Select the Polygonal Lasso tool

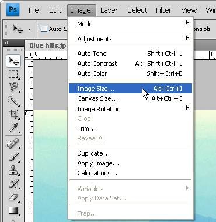tap(13, 87)
